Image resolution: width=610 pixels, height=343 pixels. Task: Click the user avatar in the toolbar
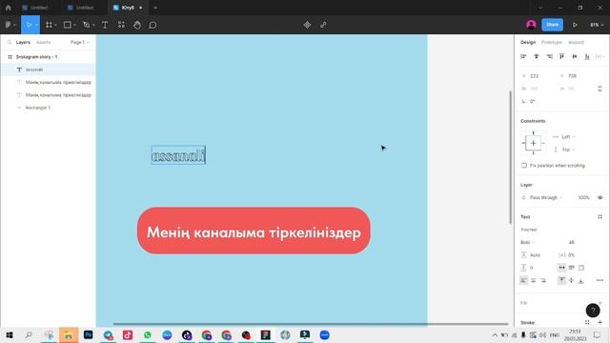click(531, 25)
